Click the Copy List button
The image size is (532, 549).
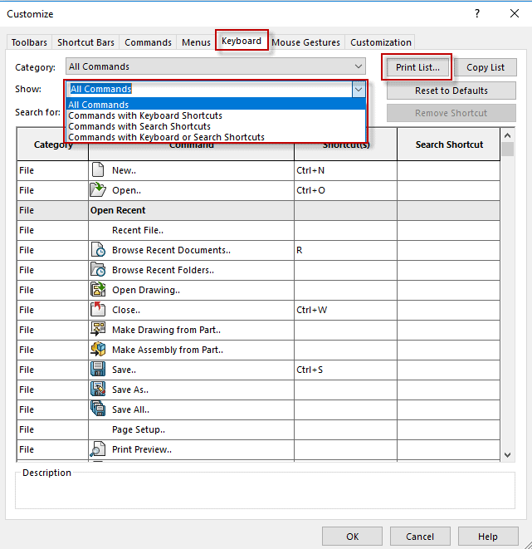(x=485, y=67)
